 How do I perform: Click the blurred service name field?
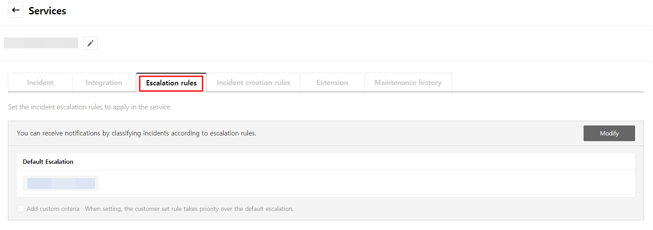point(41,43)
